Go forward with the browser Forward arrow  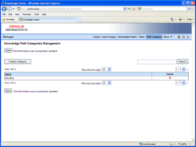pyautogui.click(x=9, y=9)
